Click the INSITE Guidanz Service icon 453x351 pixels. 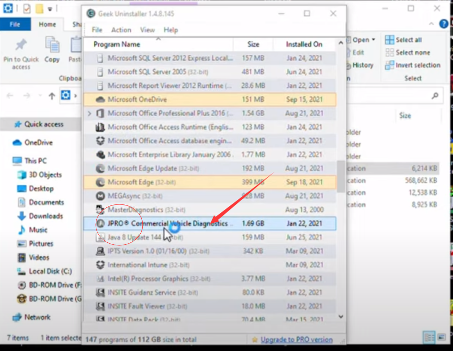click(100, 292)
